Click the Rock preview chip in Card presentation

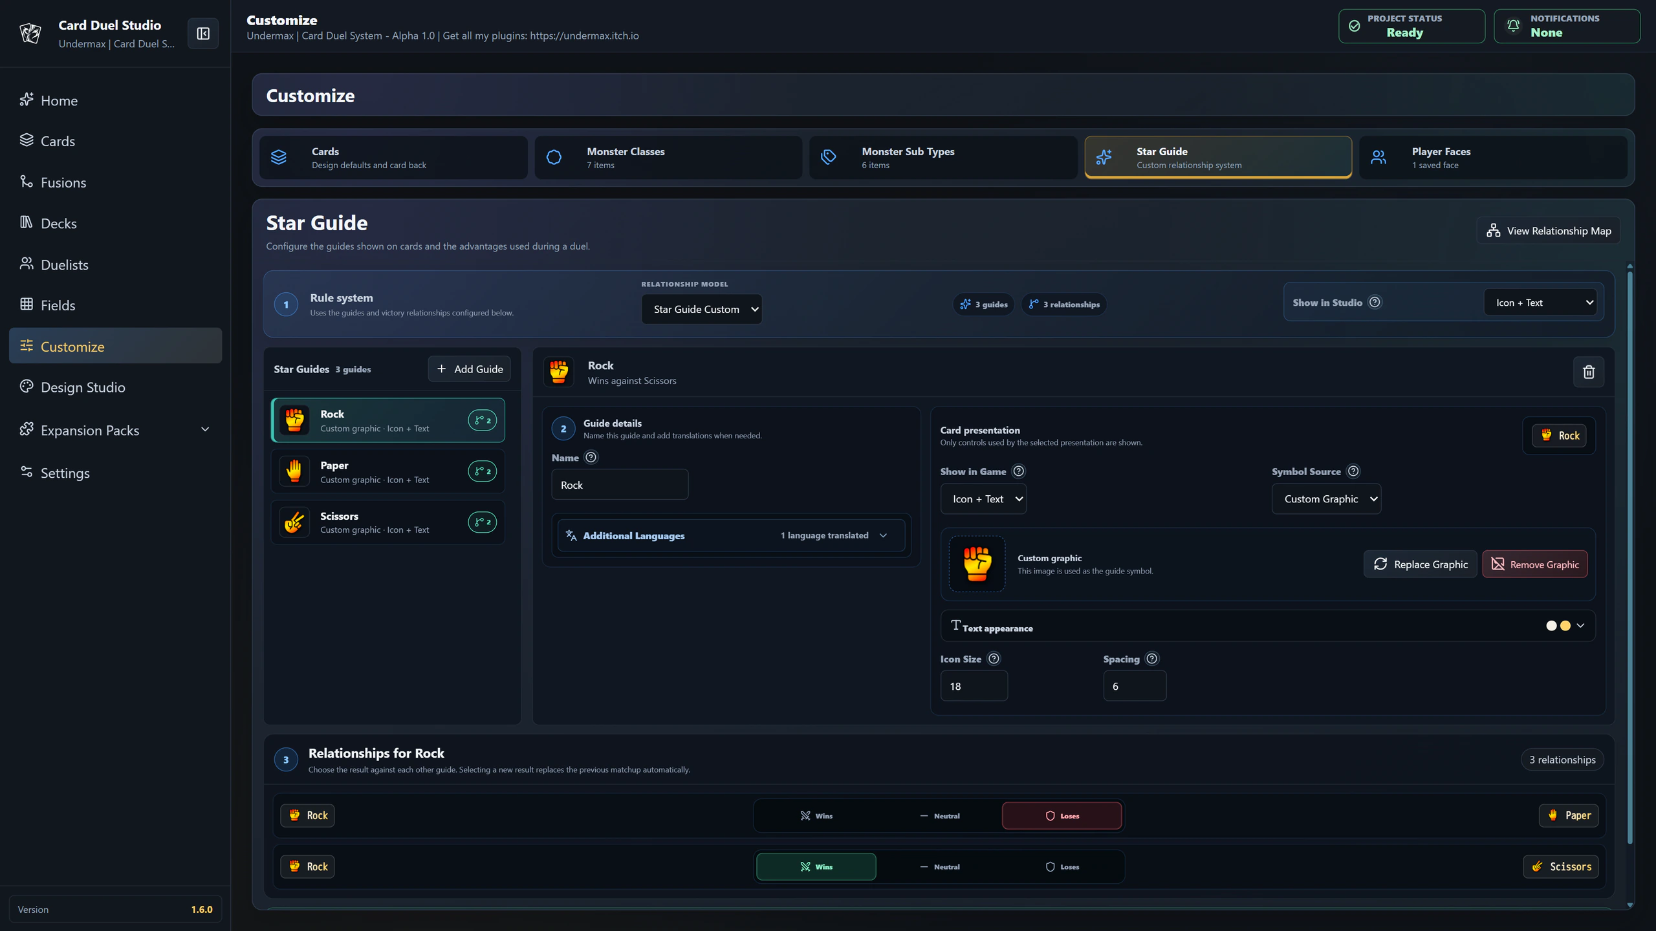click(x=1560, y=436)
